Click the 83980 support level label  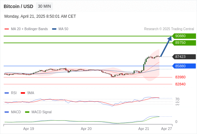180,77
